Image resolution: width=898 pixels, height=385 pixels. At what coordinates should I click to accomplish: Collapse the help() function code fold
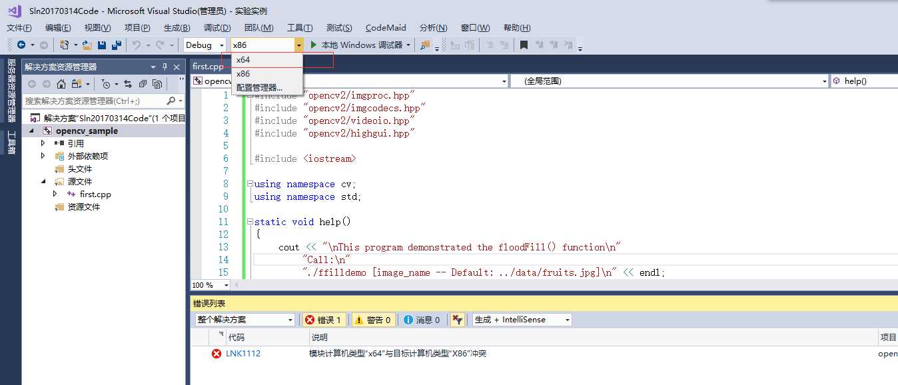249,222
